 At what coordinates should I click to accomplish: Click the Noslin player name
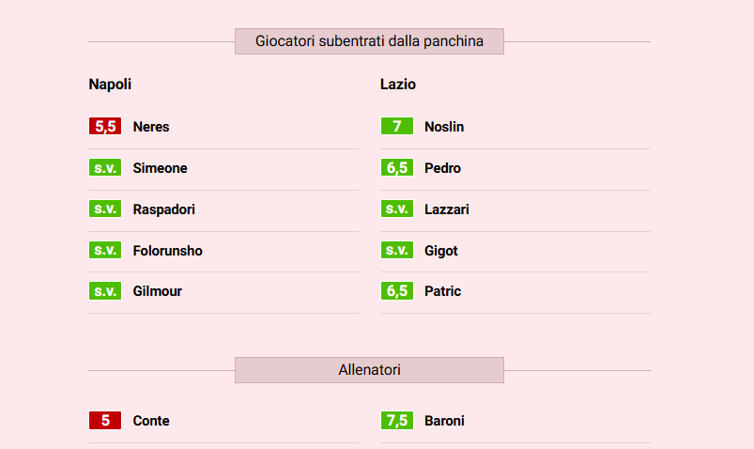point(444,127)
